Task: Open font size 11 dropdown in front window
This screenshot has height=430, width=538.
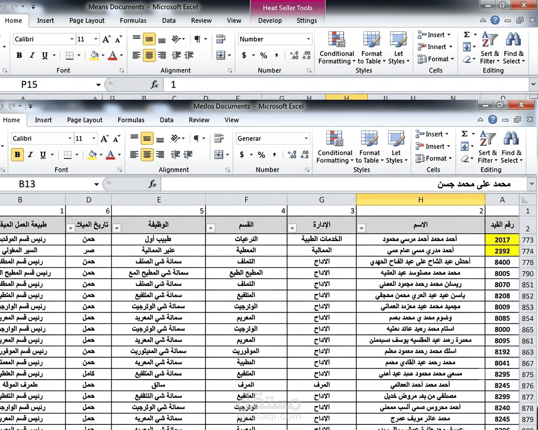Action: click(x=94, y=139)
